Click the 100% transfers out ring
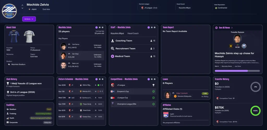The height and width of the screenshot is (130, 267). click(x=256, y=111)
